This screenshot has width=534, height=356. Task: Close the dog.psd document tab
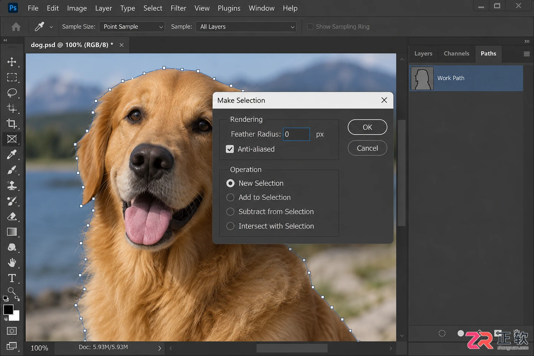click(x=121, y=45)
